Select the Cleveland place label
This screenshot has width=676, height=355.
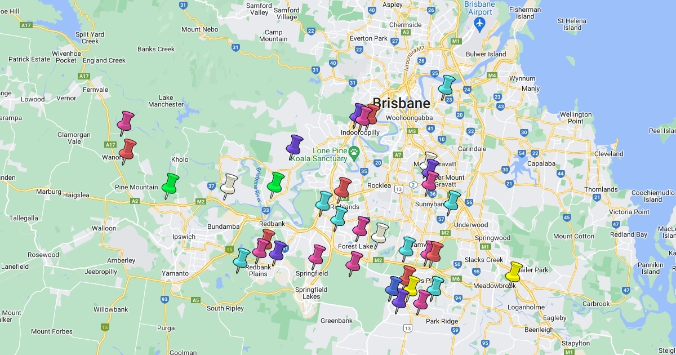609,154
